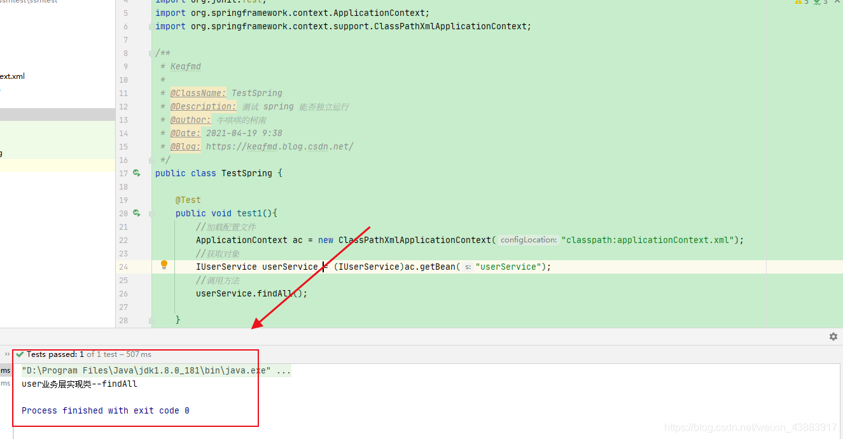Open the Run panel settings gear

coord(833,337)
